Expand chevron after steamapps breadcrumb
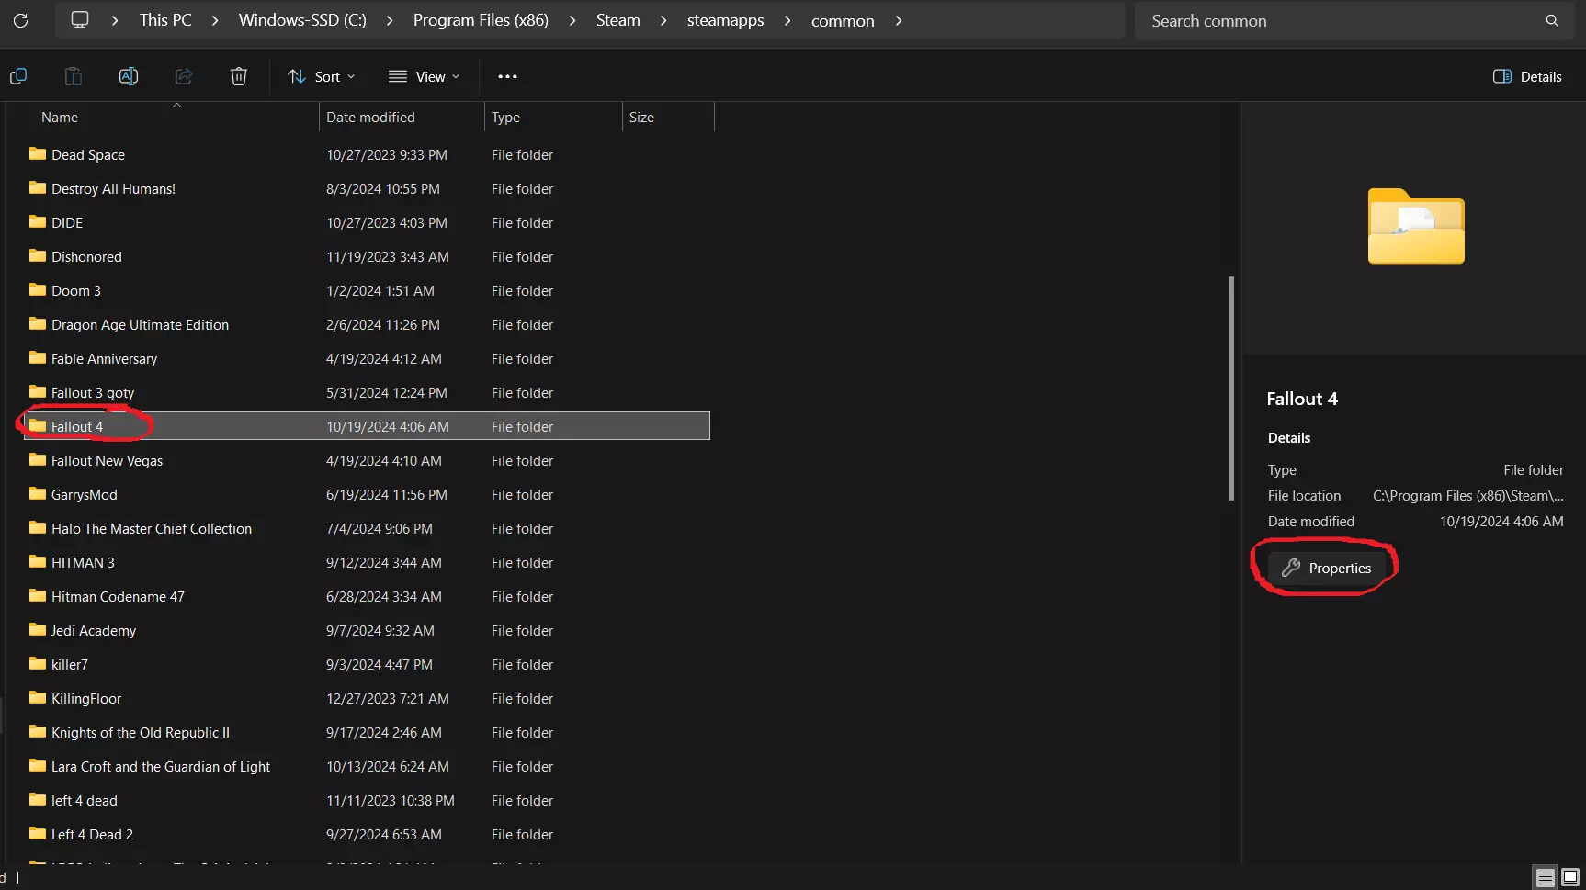Screen dimensions: 1586x890 point(787,20)
